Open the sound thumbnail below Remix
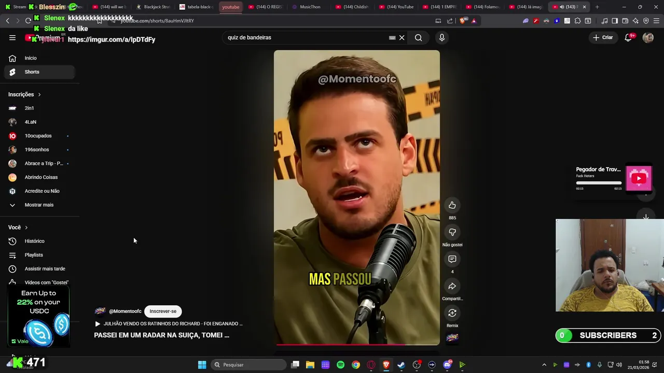The width and height of the screenshot is (664, 373). tap(452, 338)
